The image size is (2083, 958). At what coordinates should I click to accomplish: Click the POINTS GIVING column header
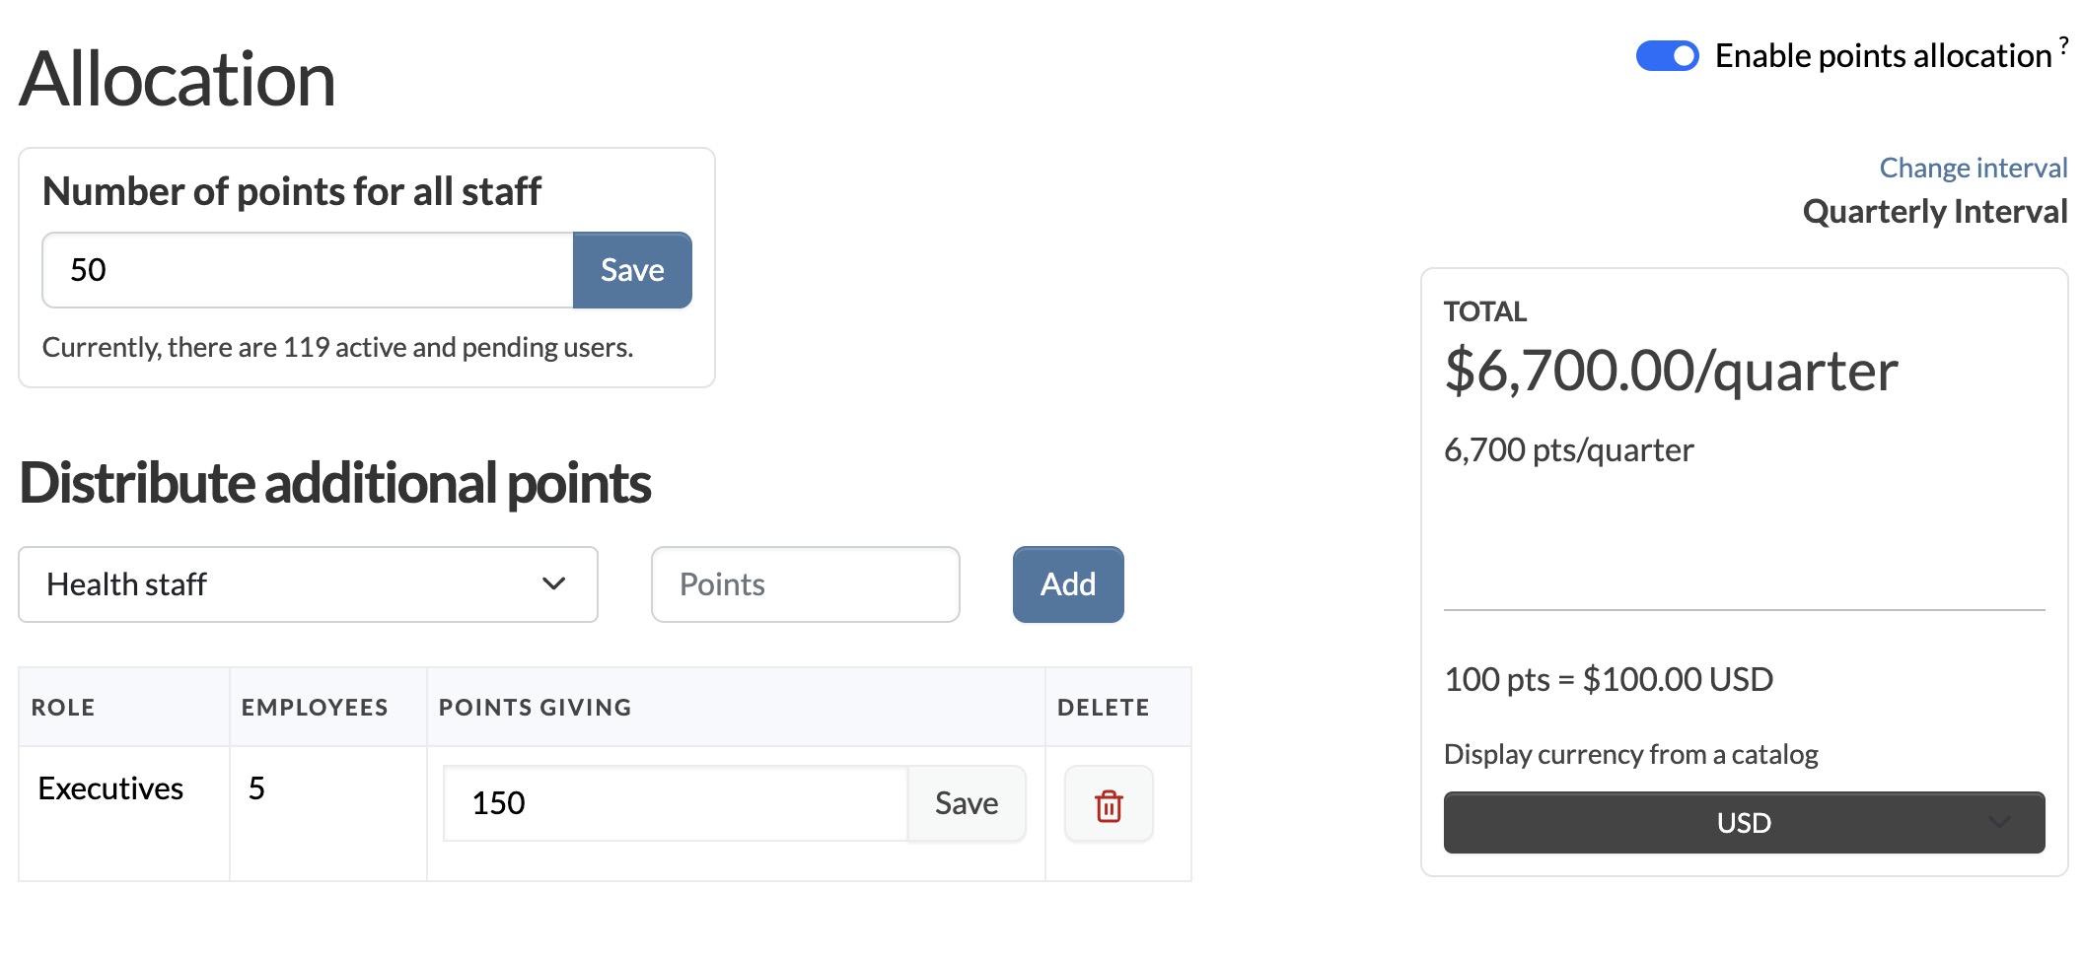pos(536,706)
